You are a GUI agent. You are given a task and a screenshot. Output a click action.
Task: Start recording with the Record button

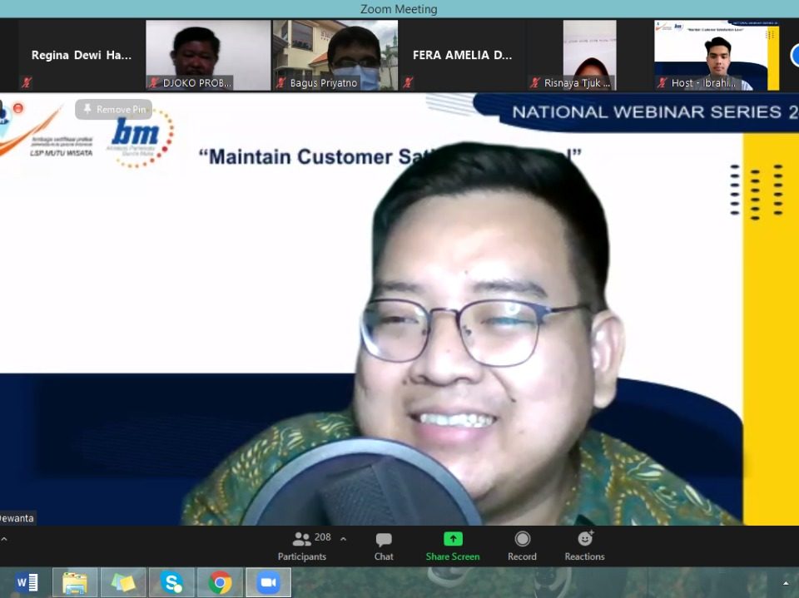point(522,546)
